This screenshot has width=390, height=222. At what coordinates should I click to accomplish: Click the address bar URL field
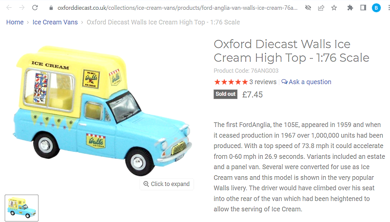tap(175, 8)
